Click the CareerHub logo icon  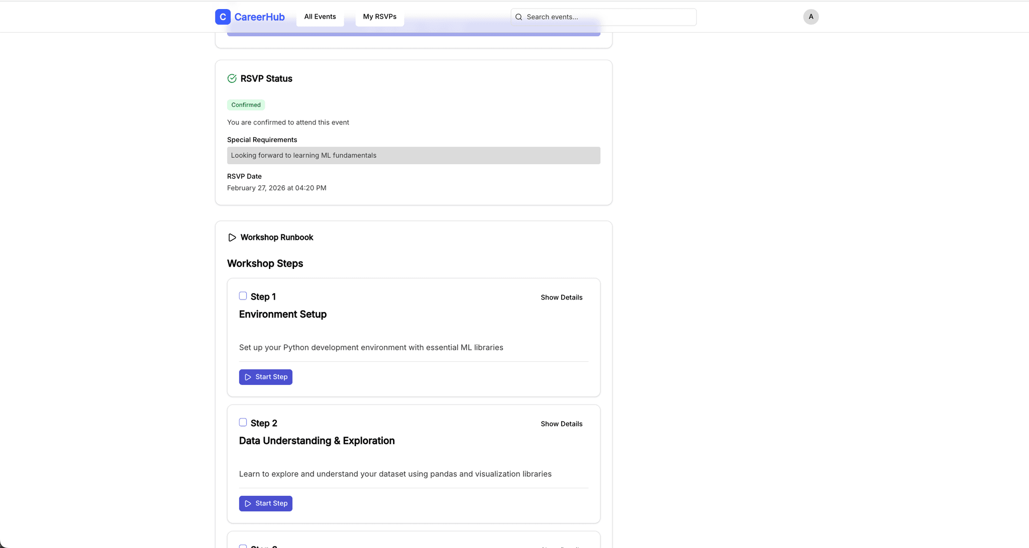click(x=223, y=17)
